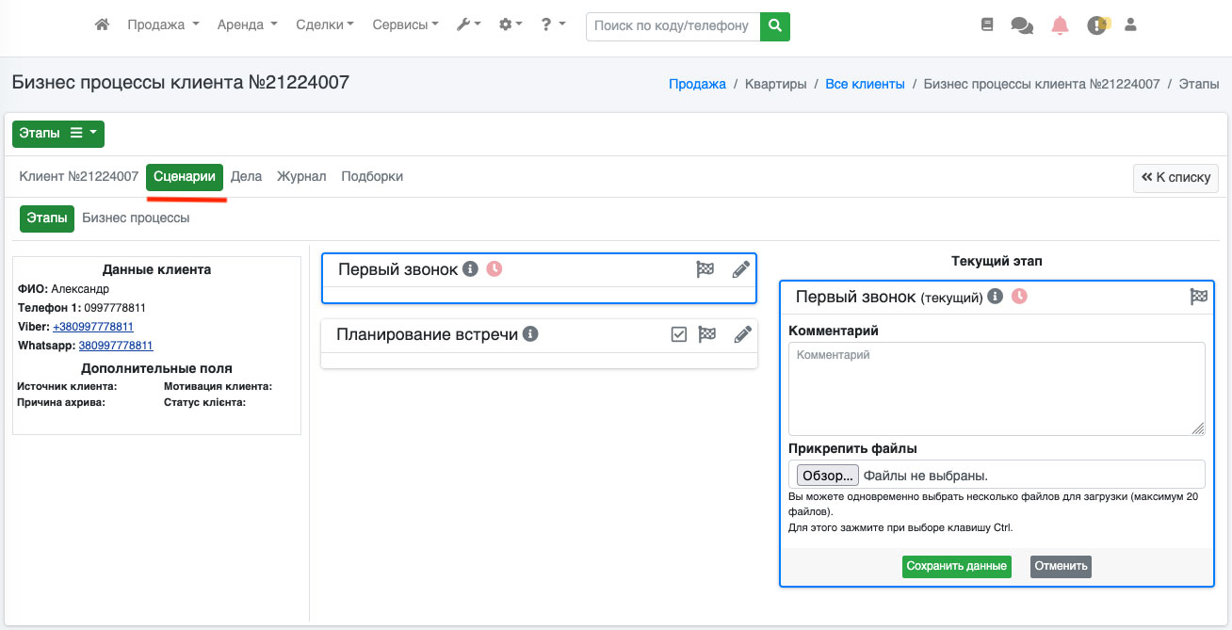Open the notifications bell icon
This screenshot has width=1232, height=630.
1060,25
